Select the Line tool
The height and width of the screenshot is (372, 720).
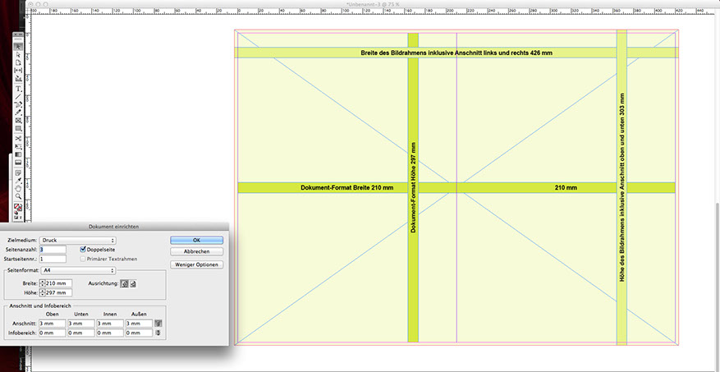pyautogui.click(x=18, y=96)
